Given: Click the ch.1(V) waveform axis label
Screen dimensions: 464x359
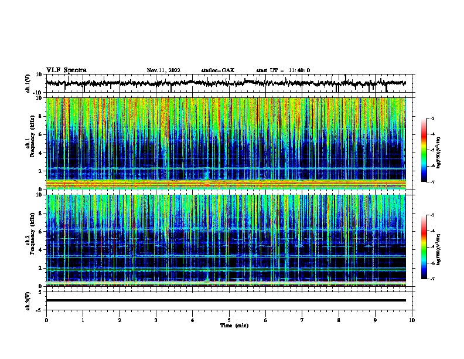Looking at the screenshot, I should click(x=28, y=83).
